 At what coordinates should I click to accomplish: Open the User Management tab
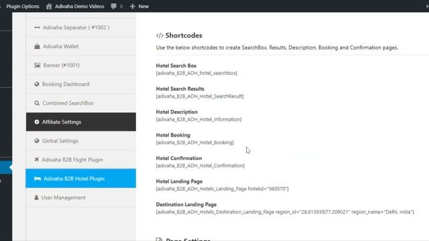coord(81,197)
